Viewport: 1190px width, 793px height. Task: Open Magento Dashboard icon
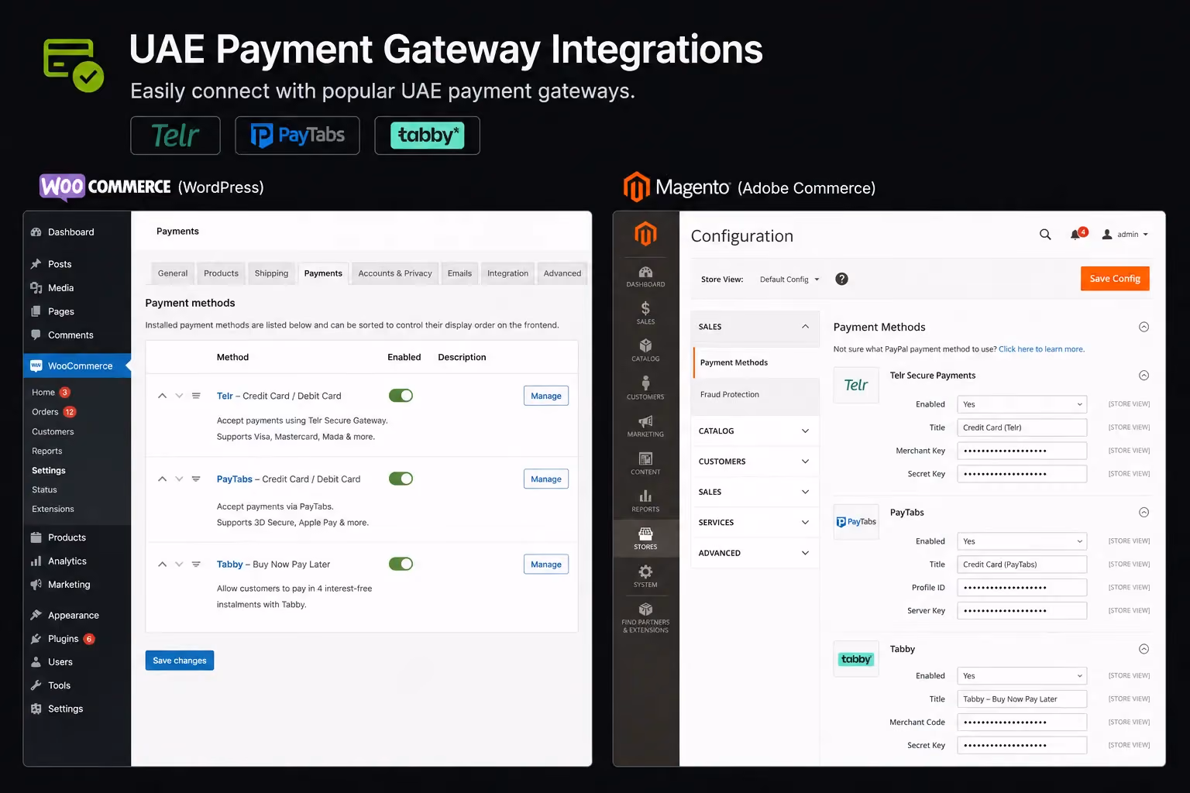pos(645,276)
